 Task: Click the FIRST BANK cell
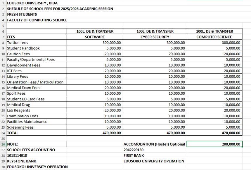click(134, 155)
